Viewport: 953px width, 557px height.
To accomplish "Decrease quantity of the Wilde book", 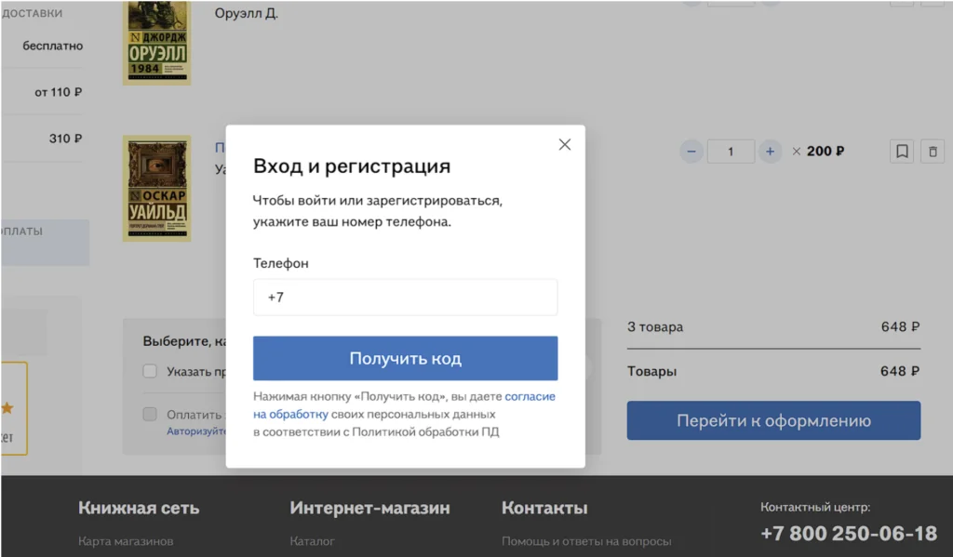I will tap(691, 152).
